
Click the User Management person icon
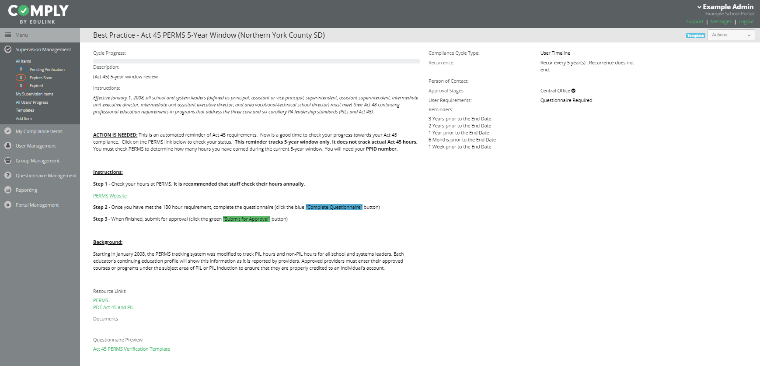click(x=8, y=145)
